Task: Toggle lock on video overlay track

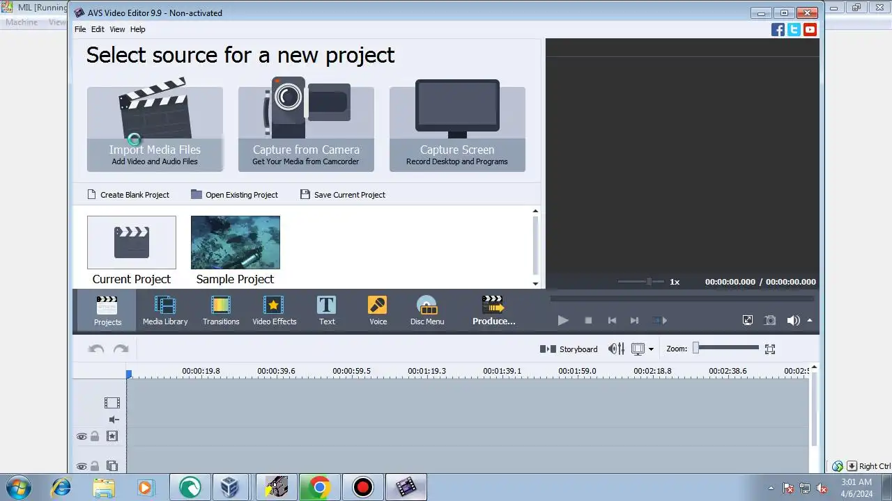Action: [x=95, y=466]
